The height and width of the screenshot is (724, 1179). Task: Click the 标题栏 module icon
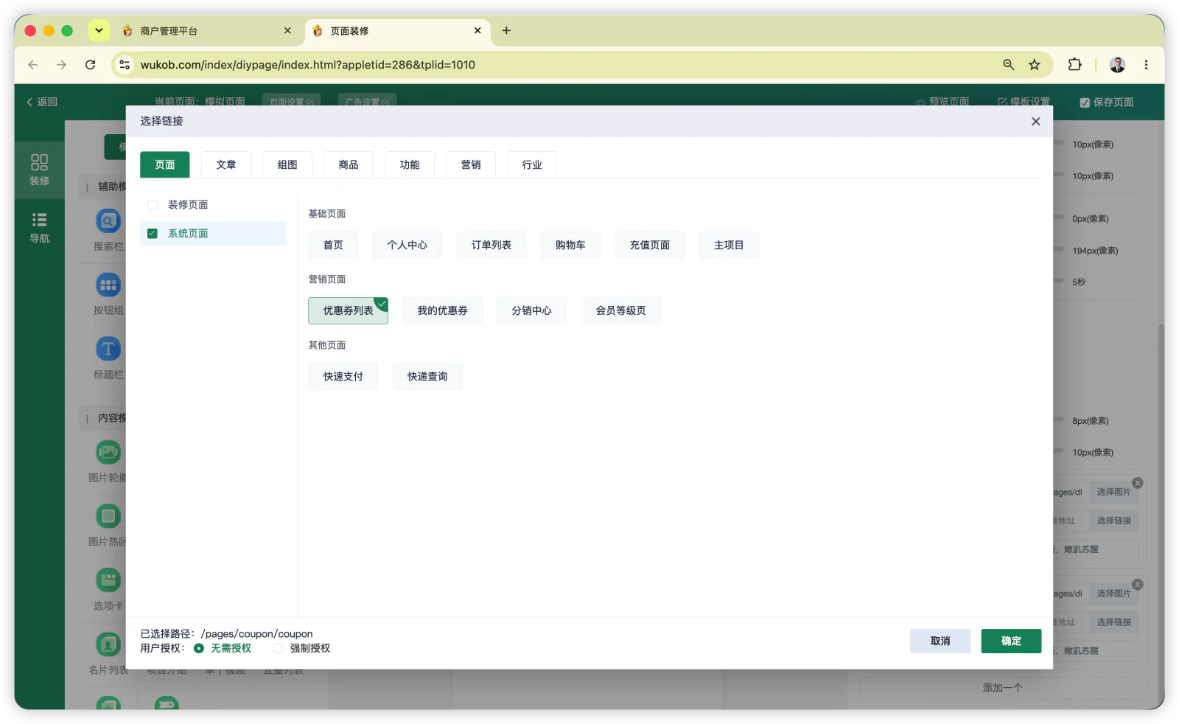pyautogui.click(x=108, y=349)
